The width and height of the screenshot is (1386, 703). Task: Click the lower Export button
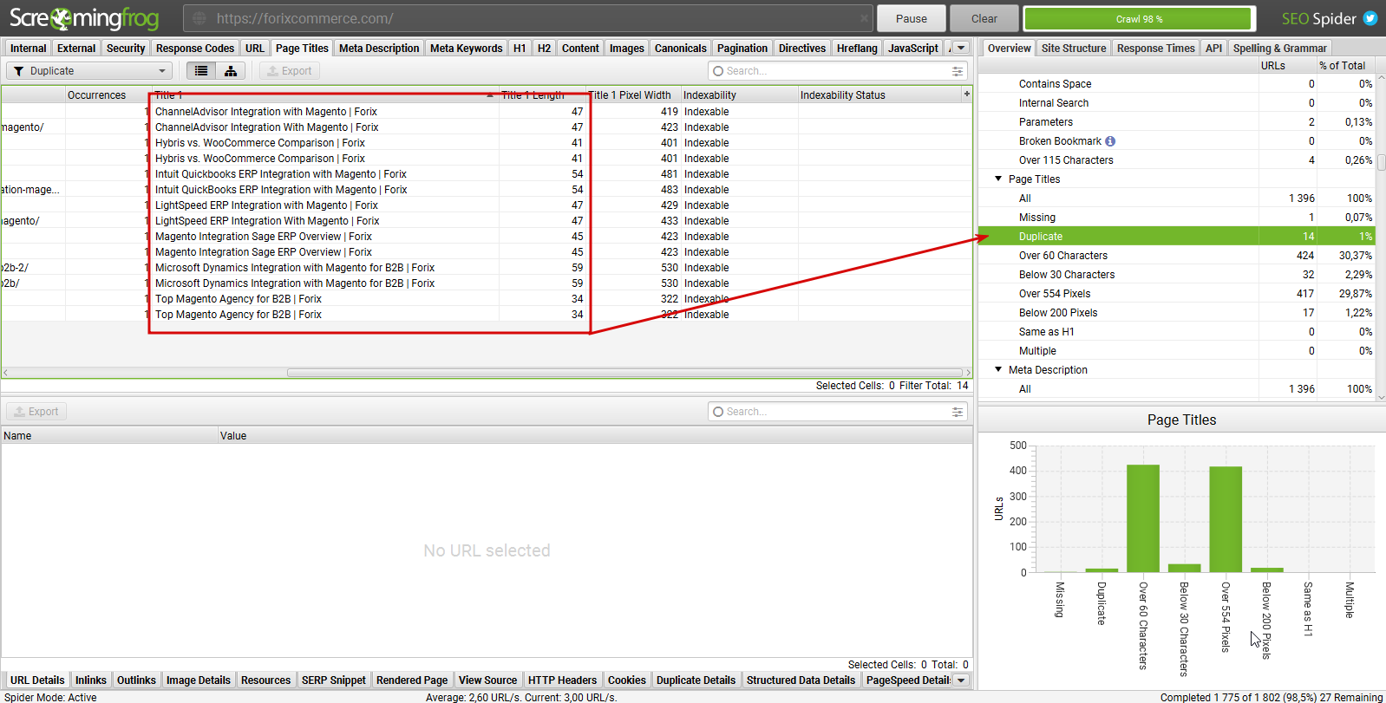(x=36, y=412)
